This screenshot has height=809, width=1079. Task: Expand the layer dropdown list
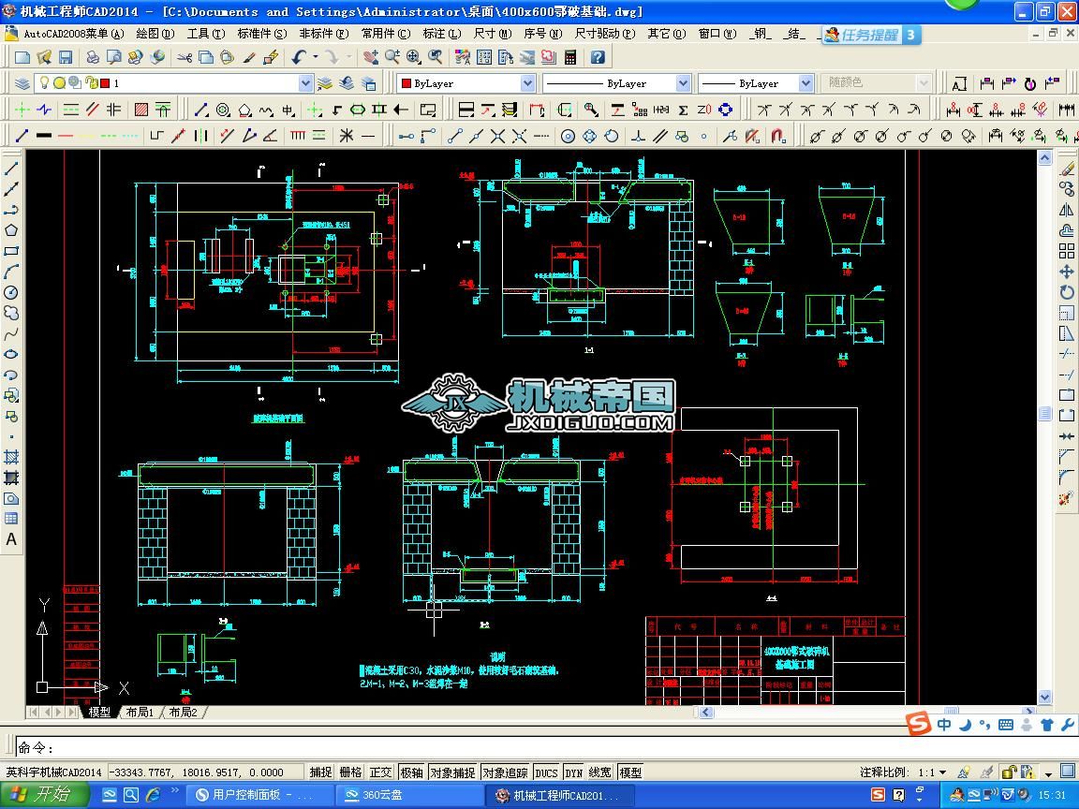pos(304,83)
